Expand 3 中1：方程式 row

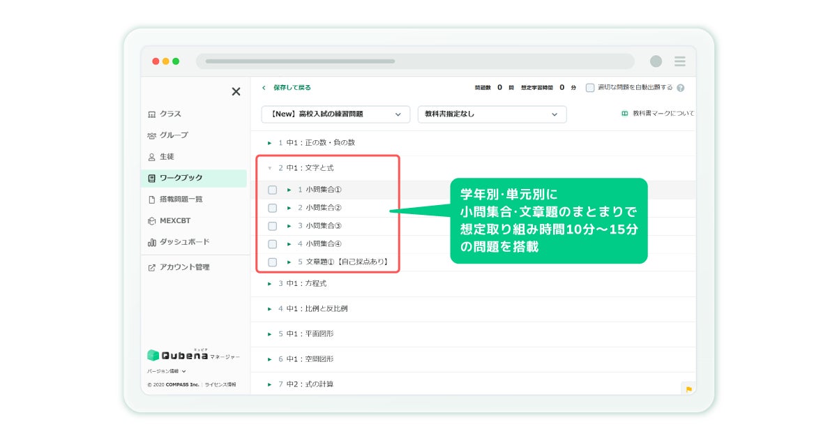coord(473,284)
